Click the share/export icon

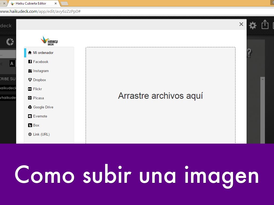(x=265, y=25)
